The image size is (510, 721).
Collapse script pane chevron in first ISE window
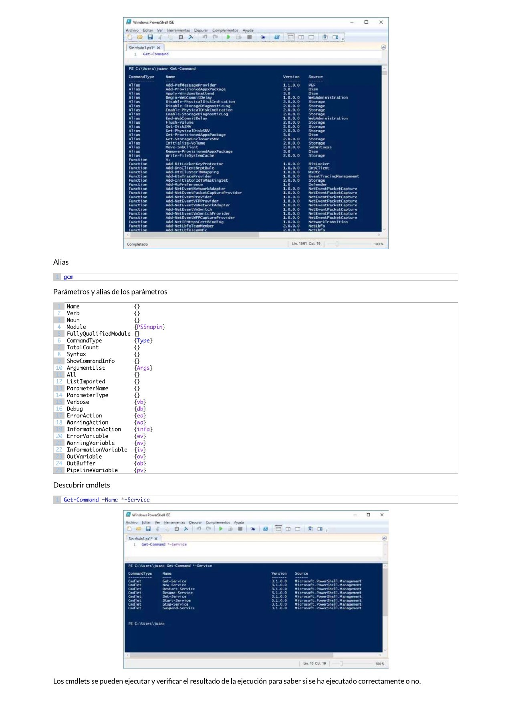(383, 47)
